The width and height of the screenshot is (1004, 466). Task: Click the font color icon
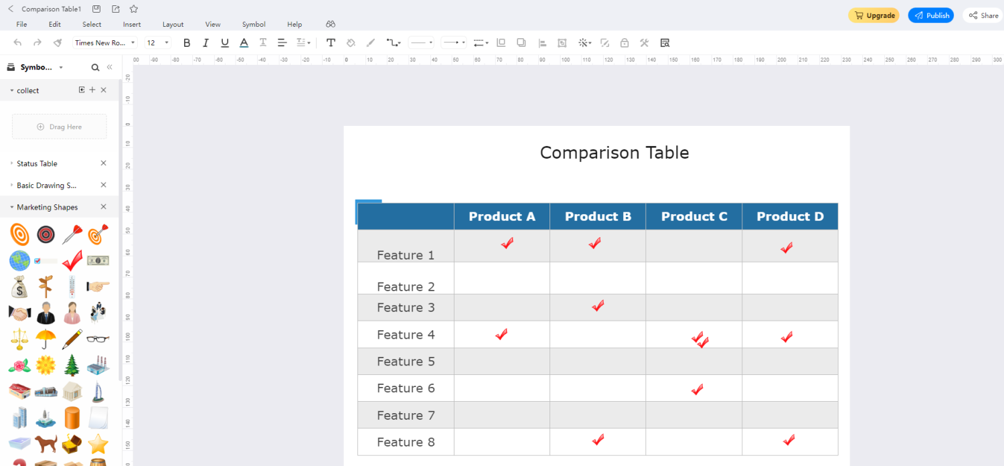pos(244,43)
